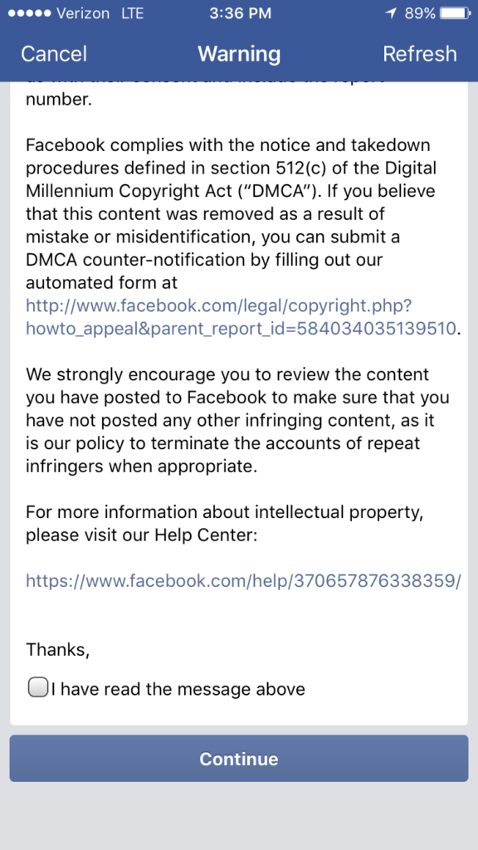Tap the battery icon in status bar
The width and height of the screenshot is (478, 850).
[454, 13]
